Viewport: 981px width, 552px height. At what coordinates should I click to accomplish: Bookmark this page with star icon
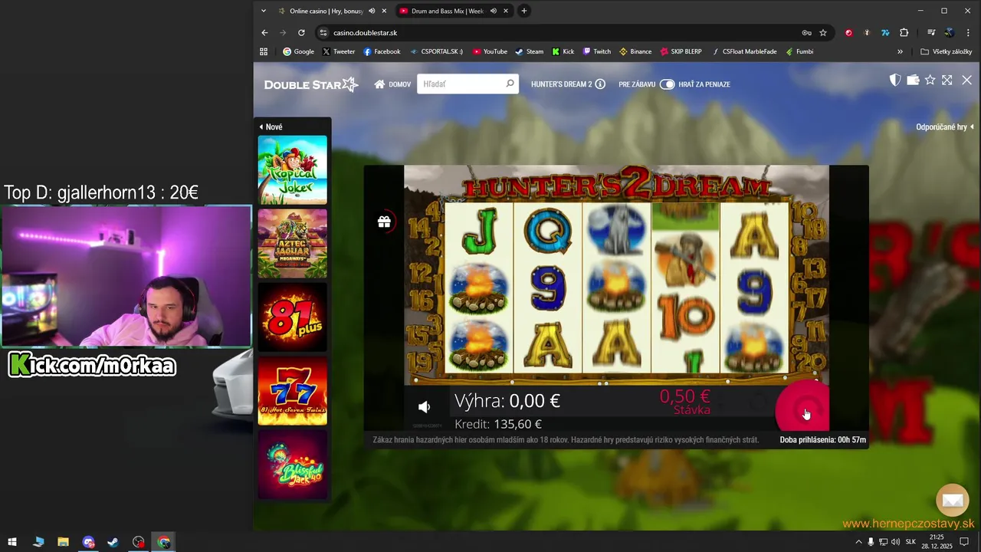click(823, 33)
